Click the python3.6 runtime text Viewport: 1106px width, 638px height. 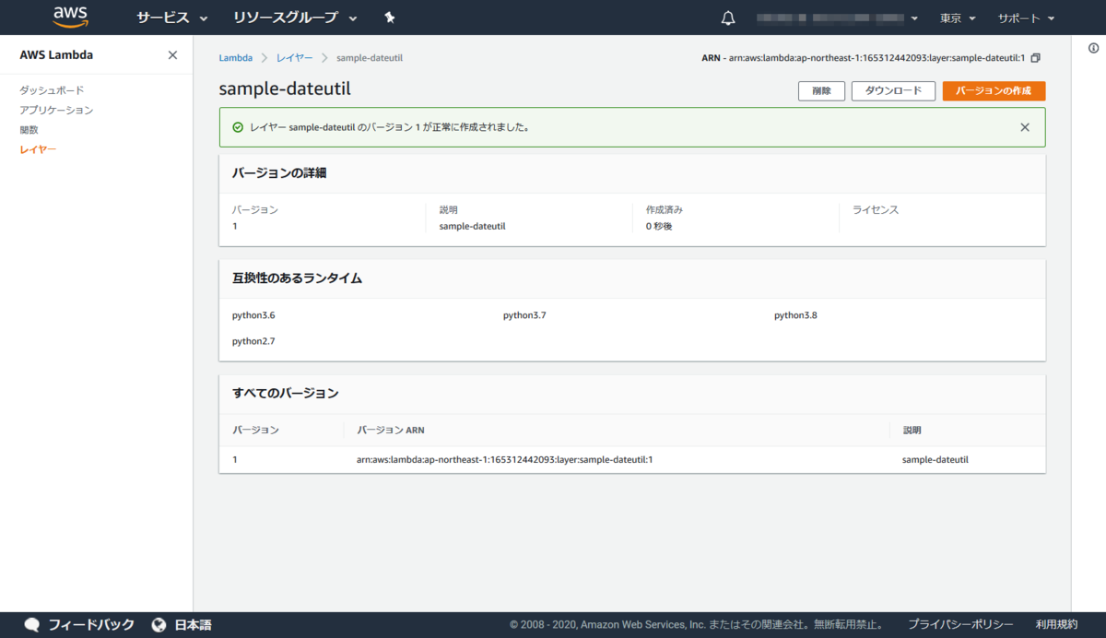[253, 315]
